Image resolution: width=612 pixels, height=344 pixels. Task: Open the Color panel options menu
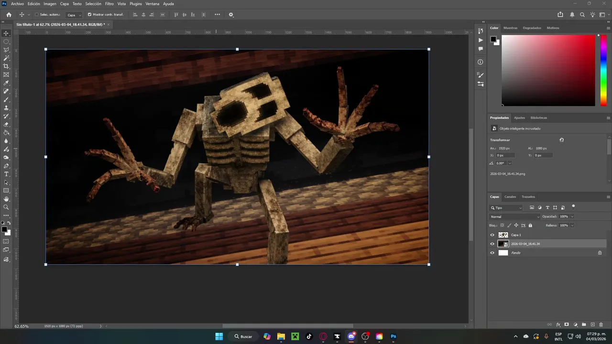608,28
